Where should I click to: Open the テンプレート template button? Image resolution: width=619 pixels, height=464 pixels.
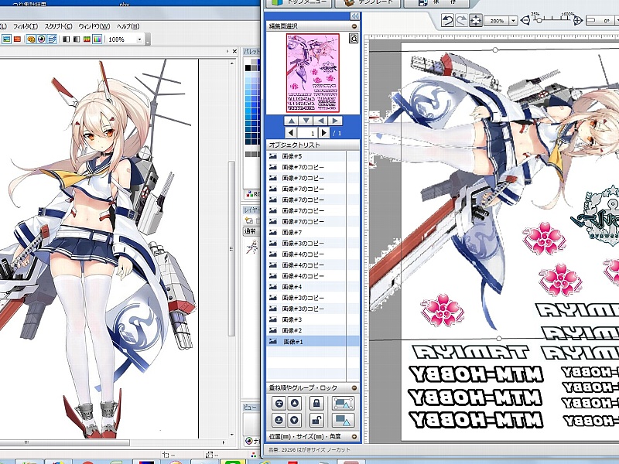[368, 3]
